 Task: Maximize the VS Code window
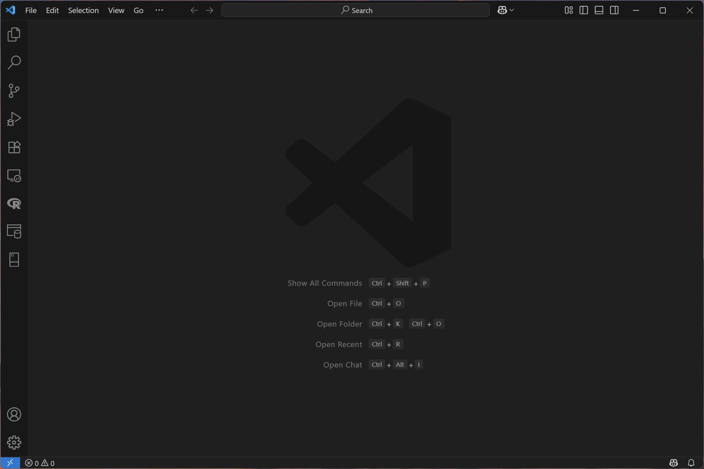tap(662, 10)
